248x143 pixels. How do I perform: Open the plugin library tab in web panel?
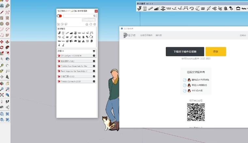pyautogui.click(x=159, y=35)
